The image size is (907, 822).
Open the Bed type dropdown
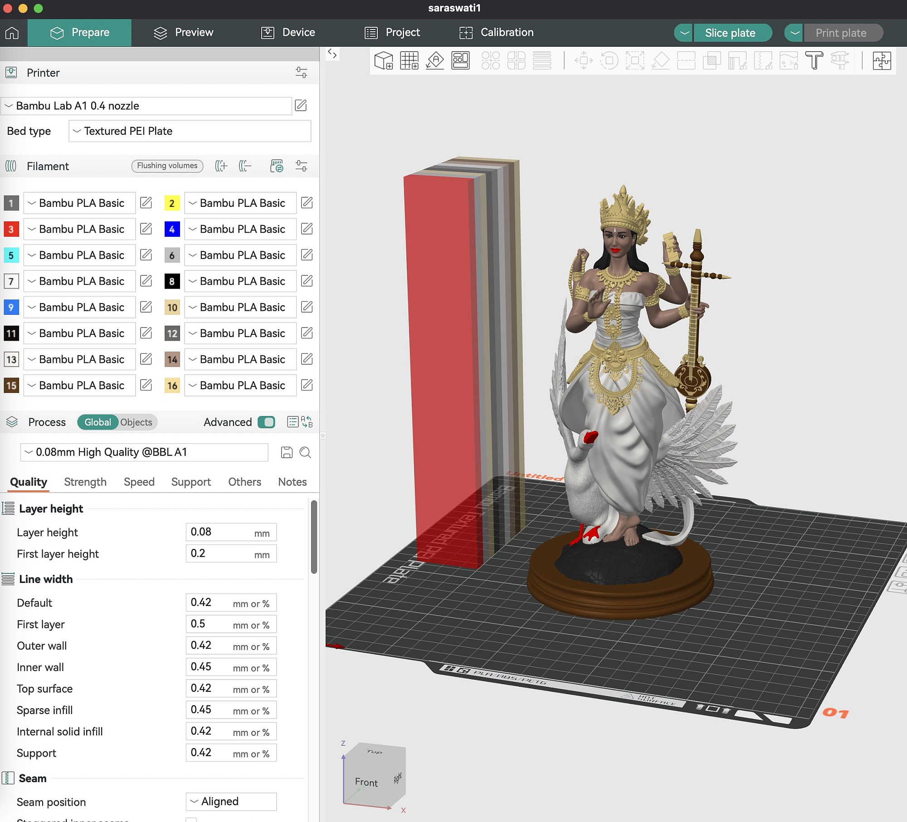pos(190,131)
